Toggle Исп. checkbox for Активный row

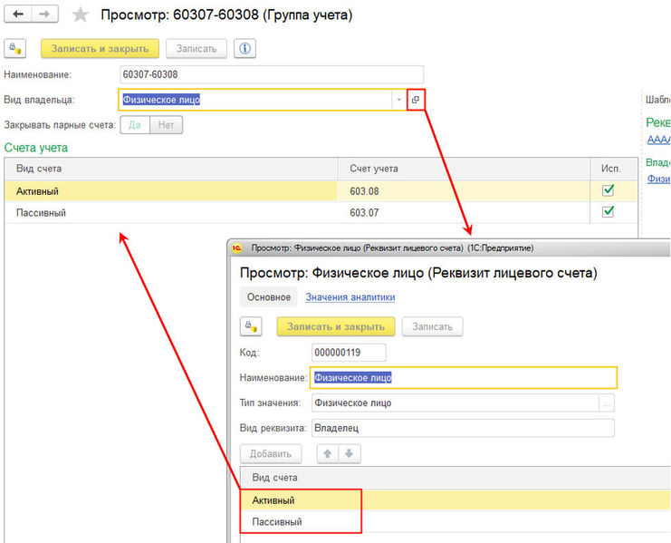(x=609, y=190)
